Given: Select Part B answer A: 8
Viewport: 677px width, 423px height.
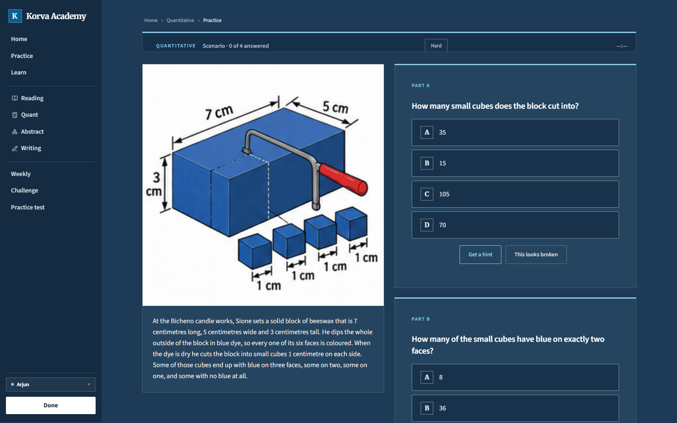Looking at the screenshot, I should [515, 377].
